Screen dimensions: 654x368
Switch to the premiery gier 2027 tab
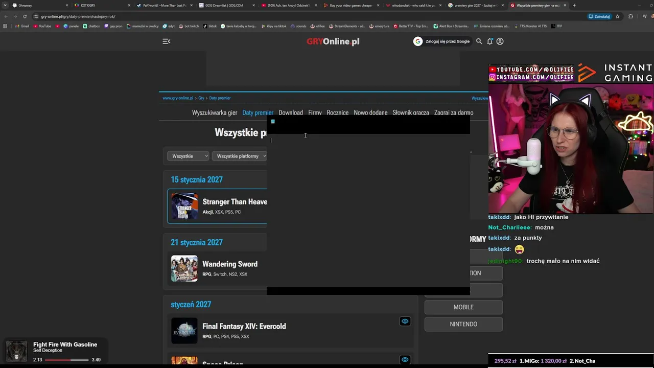pos(475,6)
